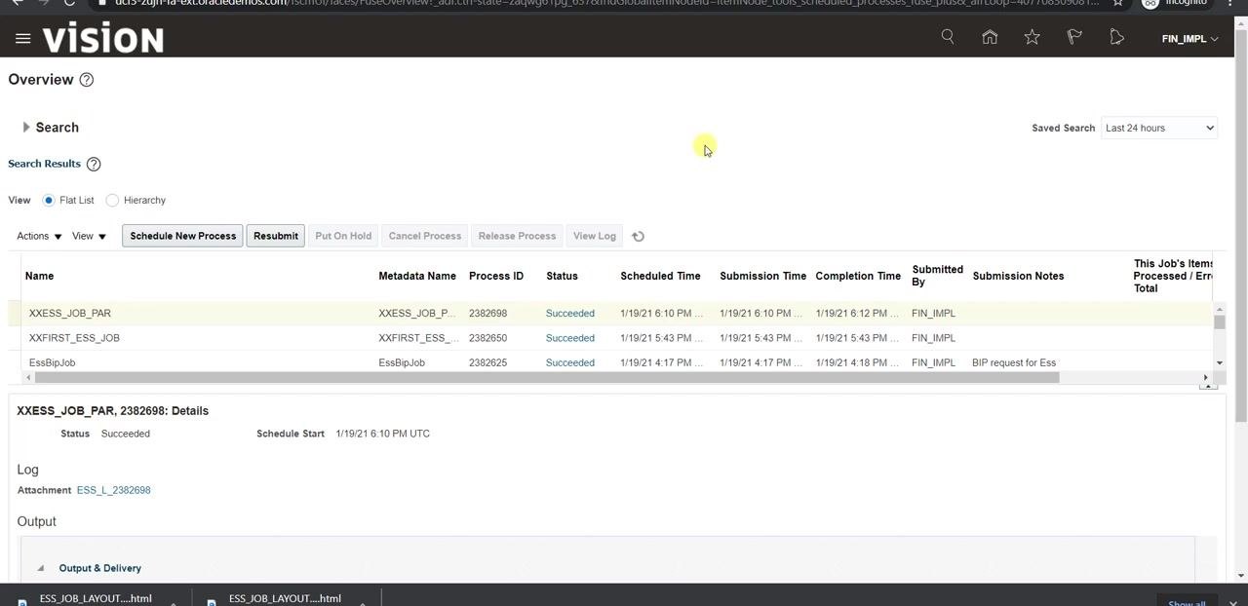This screenshot has width=1248, height=606.
Task: Open the ESS_L_2382698 log attachment
Action: point(114,490)
